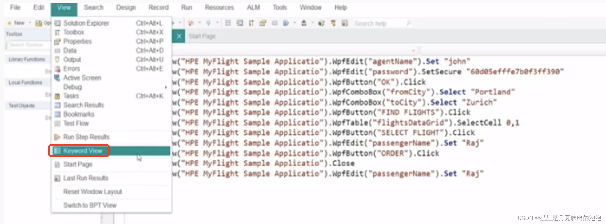606x224 pixels.
Task: Click the location pin toolbar icon
Action: [209, 23]
